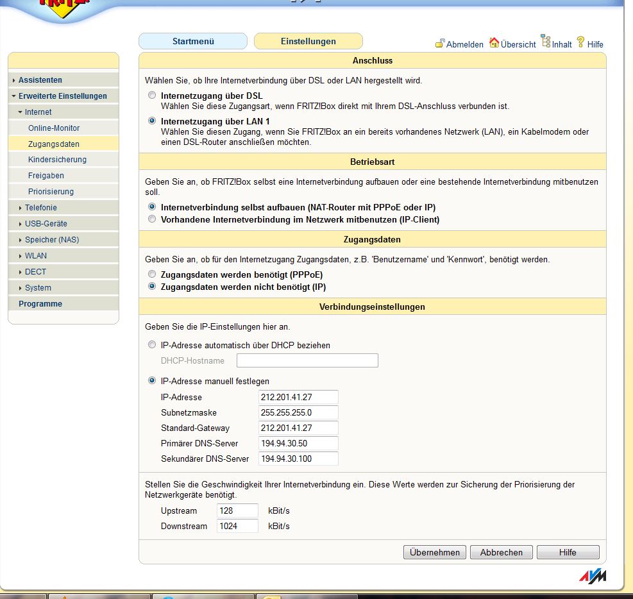This screenshot has height=599, width=633.
Task: Open Freigaben in sidebar
Action: point(63,176)
